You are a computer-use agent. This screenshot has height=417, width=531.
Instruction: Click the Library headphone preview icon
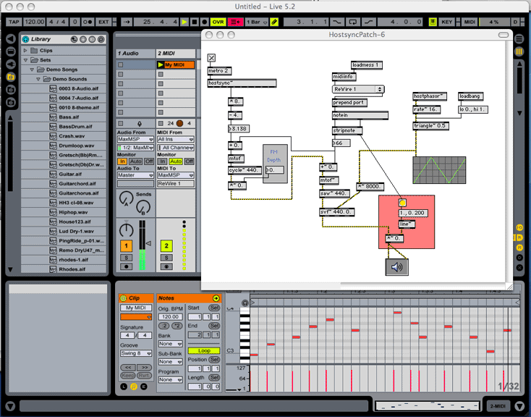click(26, 39)
